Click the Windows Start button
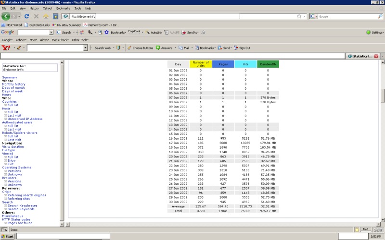Viewport: 385px width, 240px height. pyautogui.click(x=8, y=236)
